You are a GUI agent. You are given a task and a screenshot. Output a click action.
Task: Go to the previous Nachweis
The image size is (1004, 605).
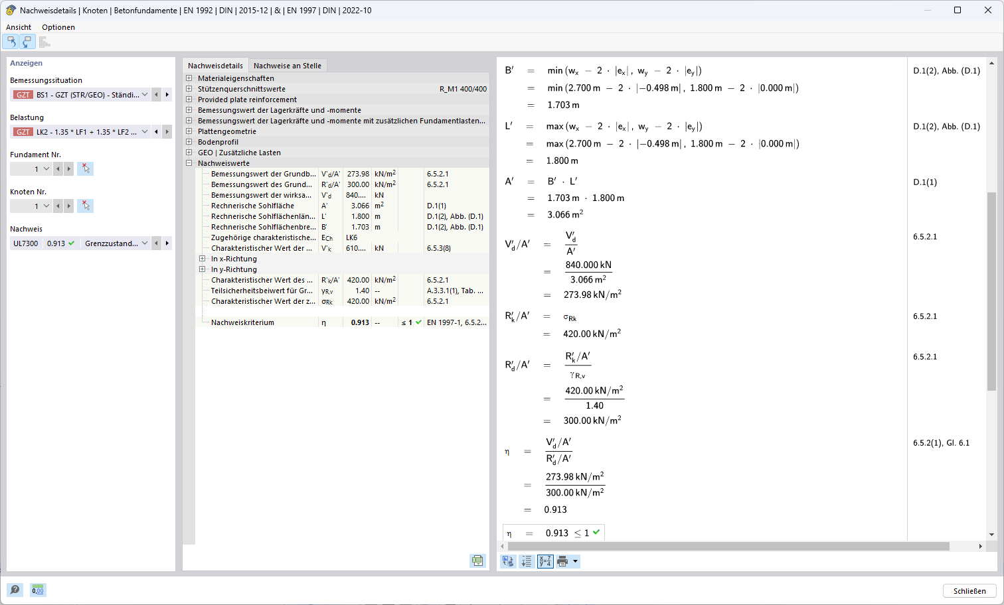pos(156,243)
